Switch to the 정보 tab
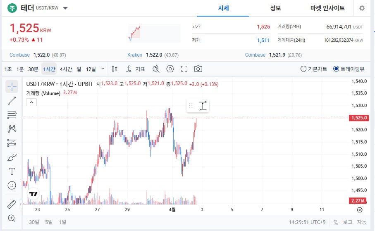The width and height of the screenshot is (375, 231). point(275,8)
